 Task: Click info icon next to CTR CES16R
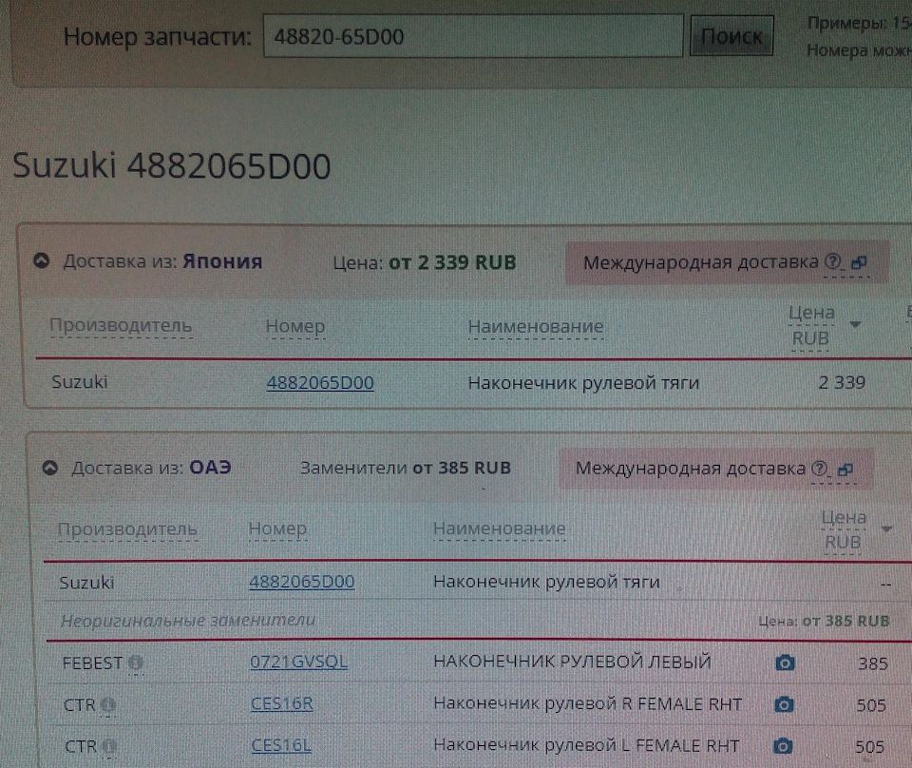click(x=108, y=705)
